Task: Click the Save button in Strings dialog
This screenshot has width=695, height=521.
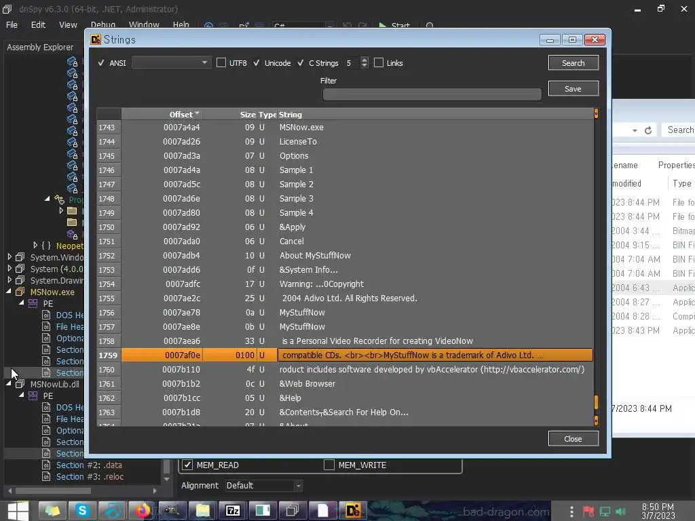Action: 573,89
